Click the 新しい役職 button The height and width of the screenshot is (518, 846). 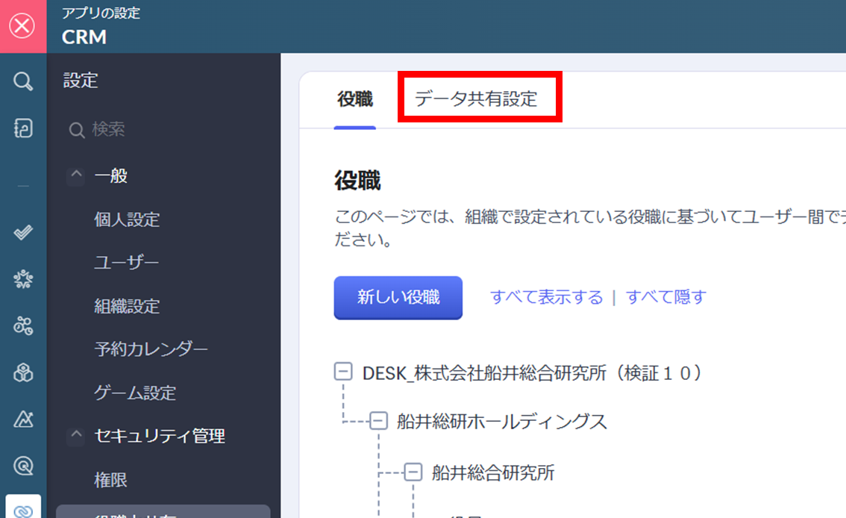(398, 298)
